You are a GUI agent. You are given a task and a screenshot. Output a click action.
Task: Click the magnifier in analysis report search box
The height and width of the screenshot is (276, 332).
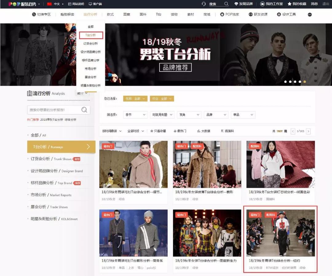click(x=84, y=110)
